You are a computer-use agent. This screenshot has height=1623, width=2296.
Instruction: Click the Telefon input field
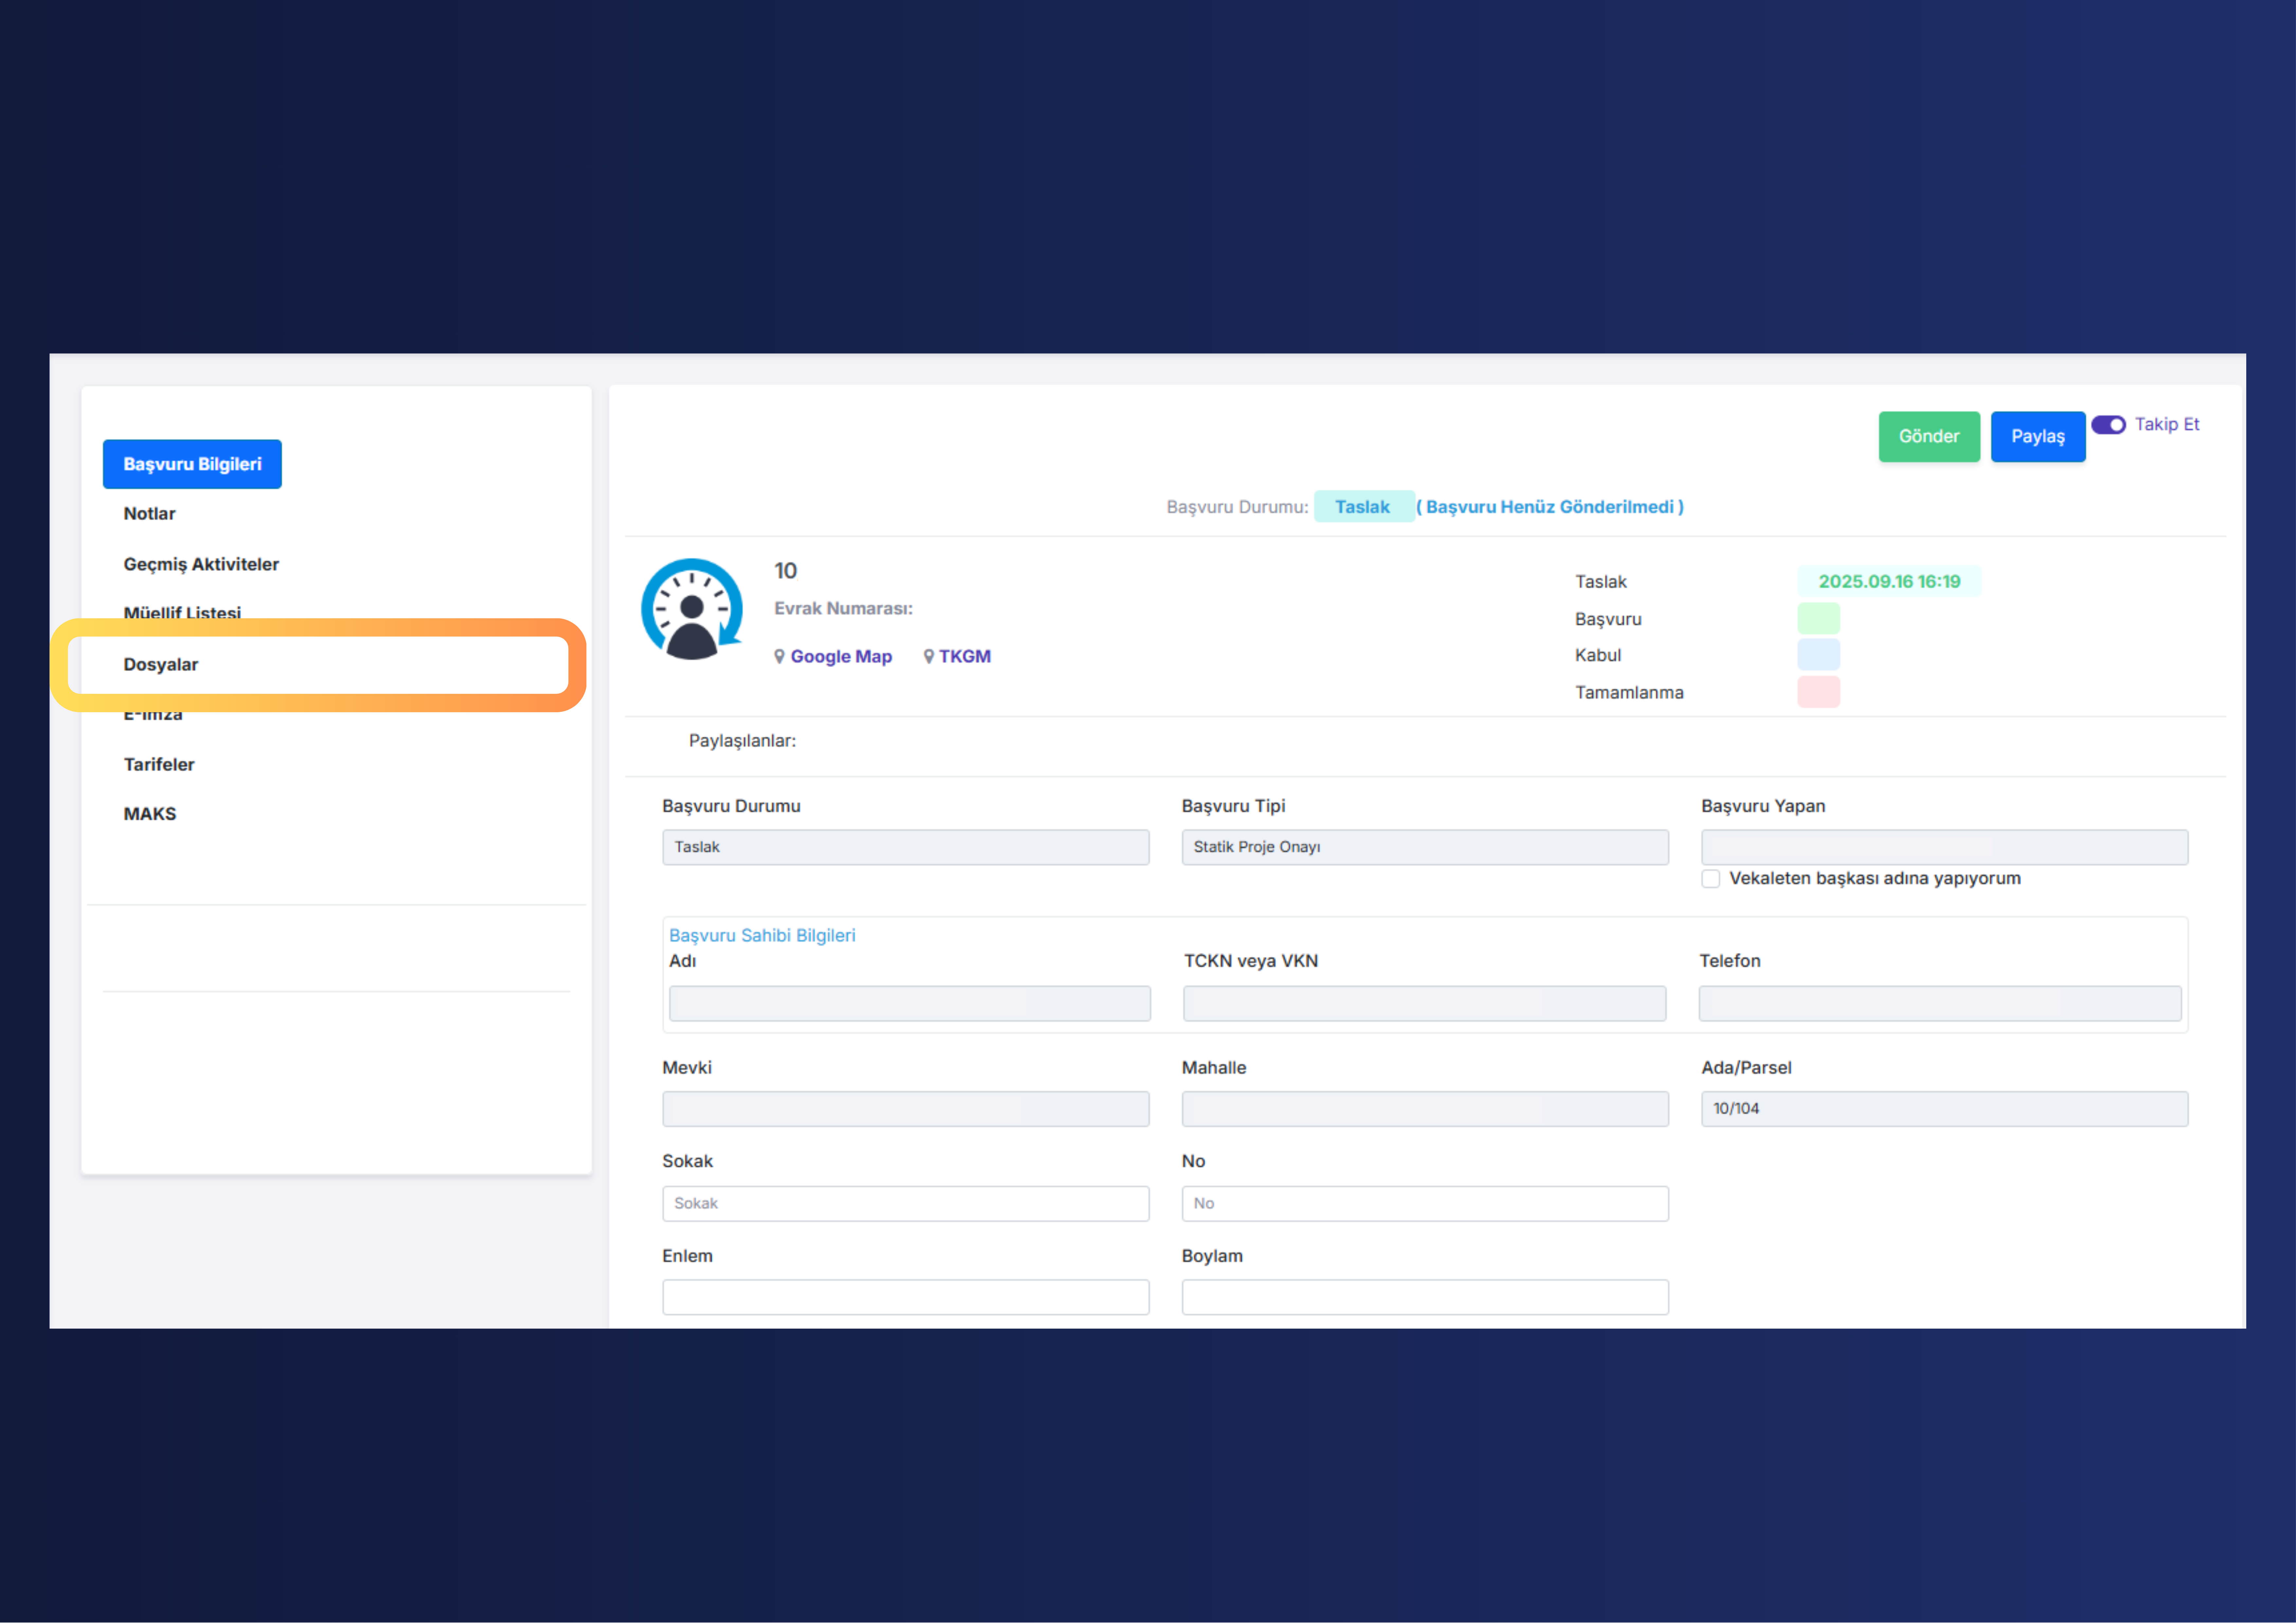click(1940, 1004)
